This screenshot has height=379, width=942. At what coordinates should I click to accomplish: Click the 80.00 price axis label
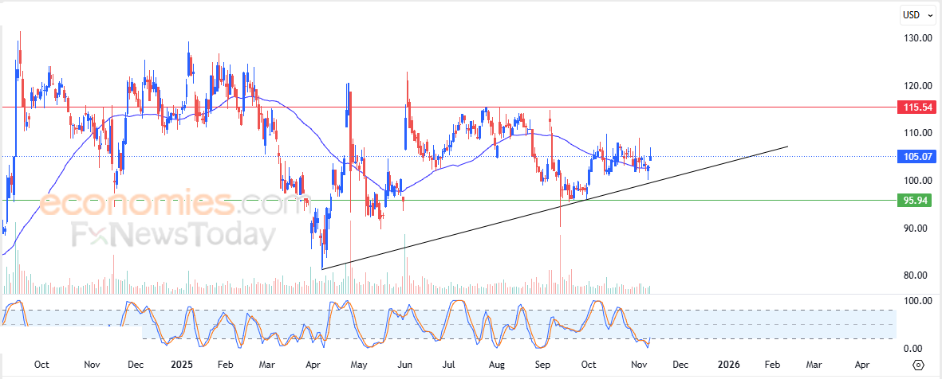coord(916,275)
